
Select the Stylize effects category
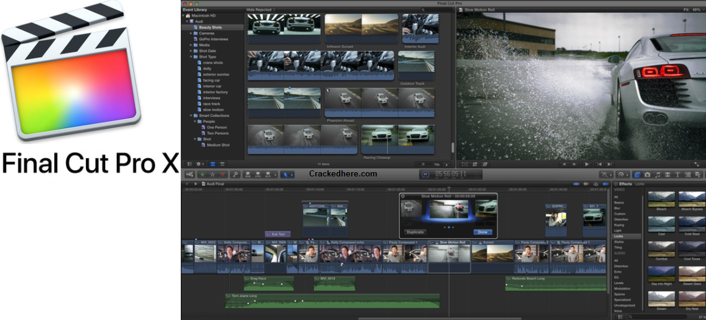(619, 242)
